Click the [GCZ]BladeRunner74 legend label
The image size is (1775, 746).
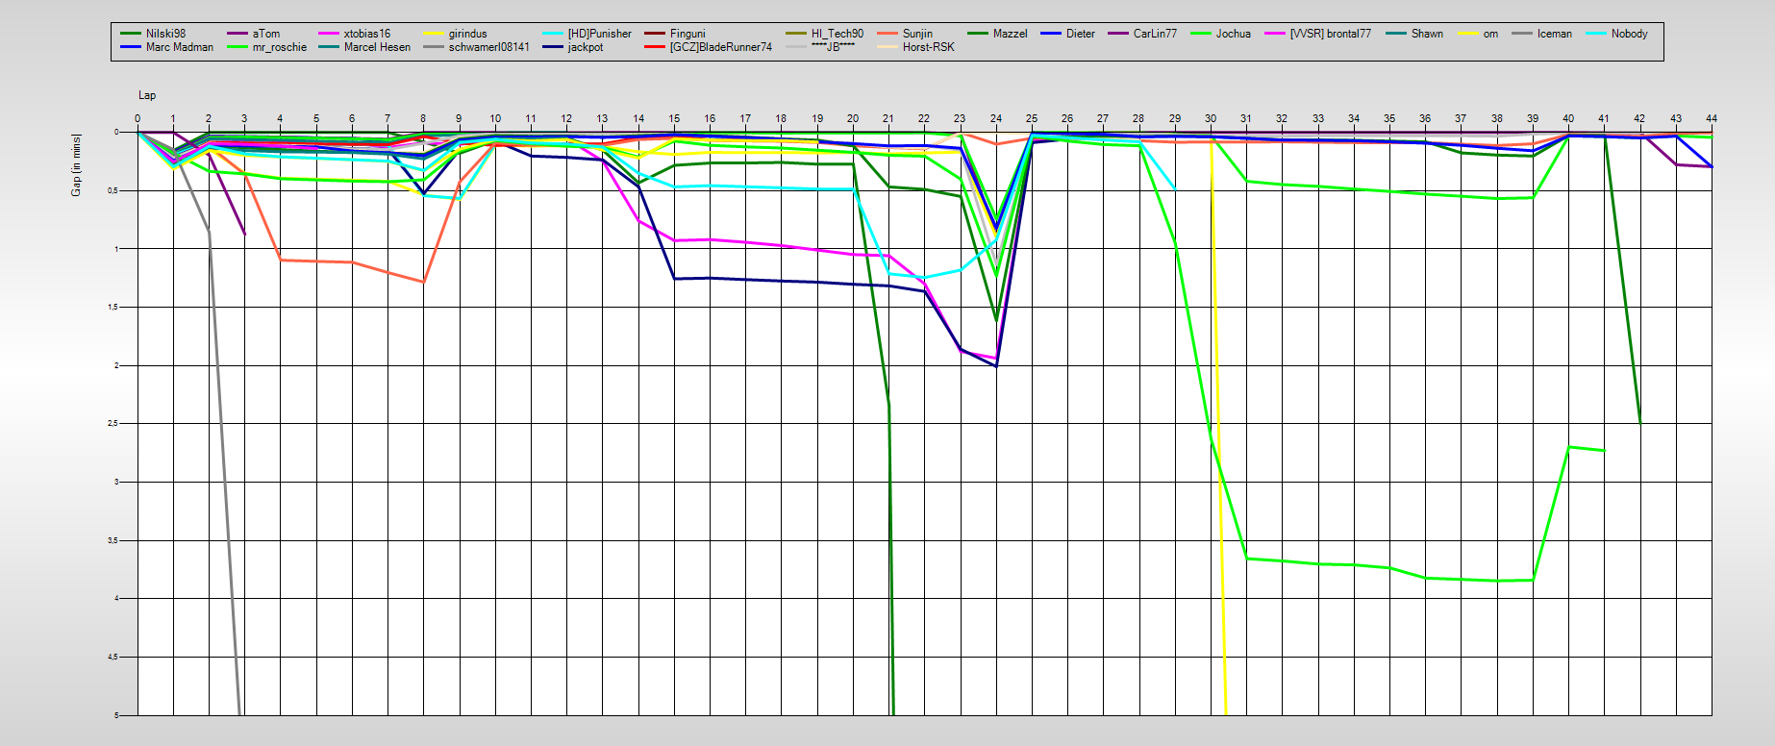coord(720,47)
